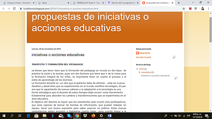Open Dropbox from taskbar

tap(85, 116)
